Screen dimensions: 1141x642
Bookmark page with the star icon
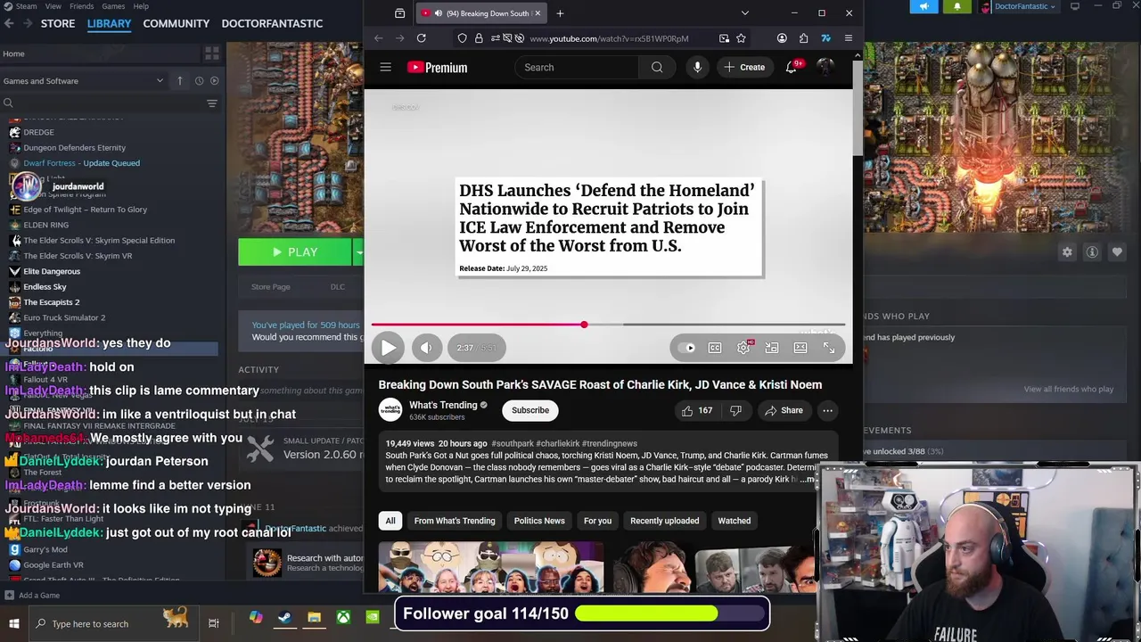point(741,38)
